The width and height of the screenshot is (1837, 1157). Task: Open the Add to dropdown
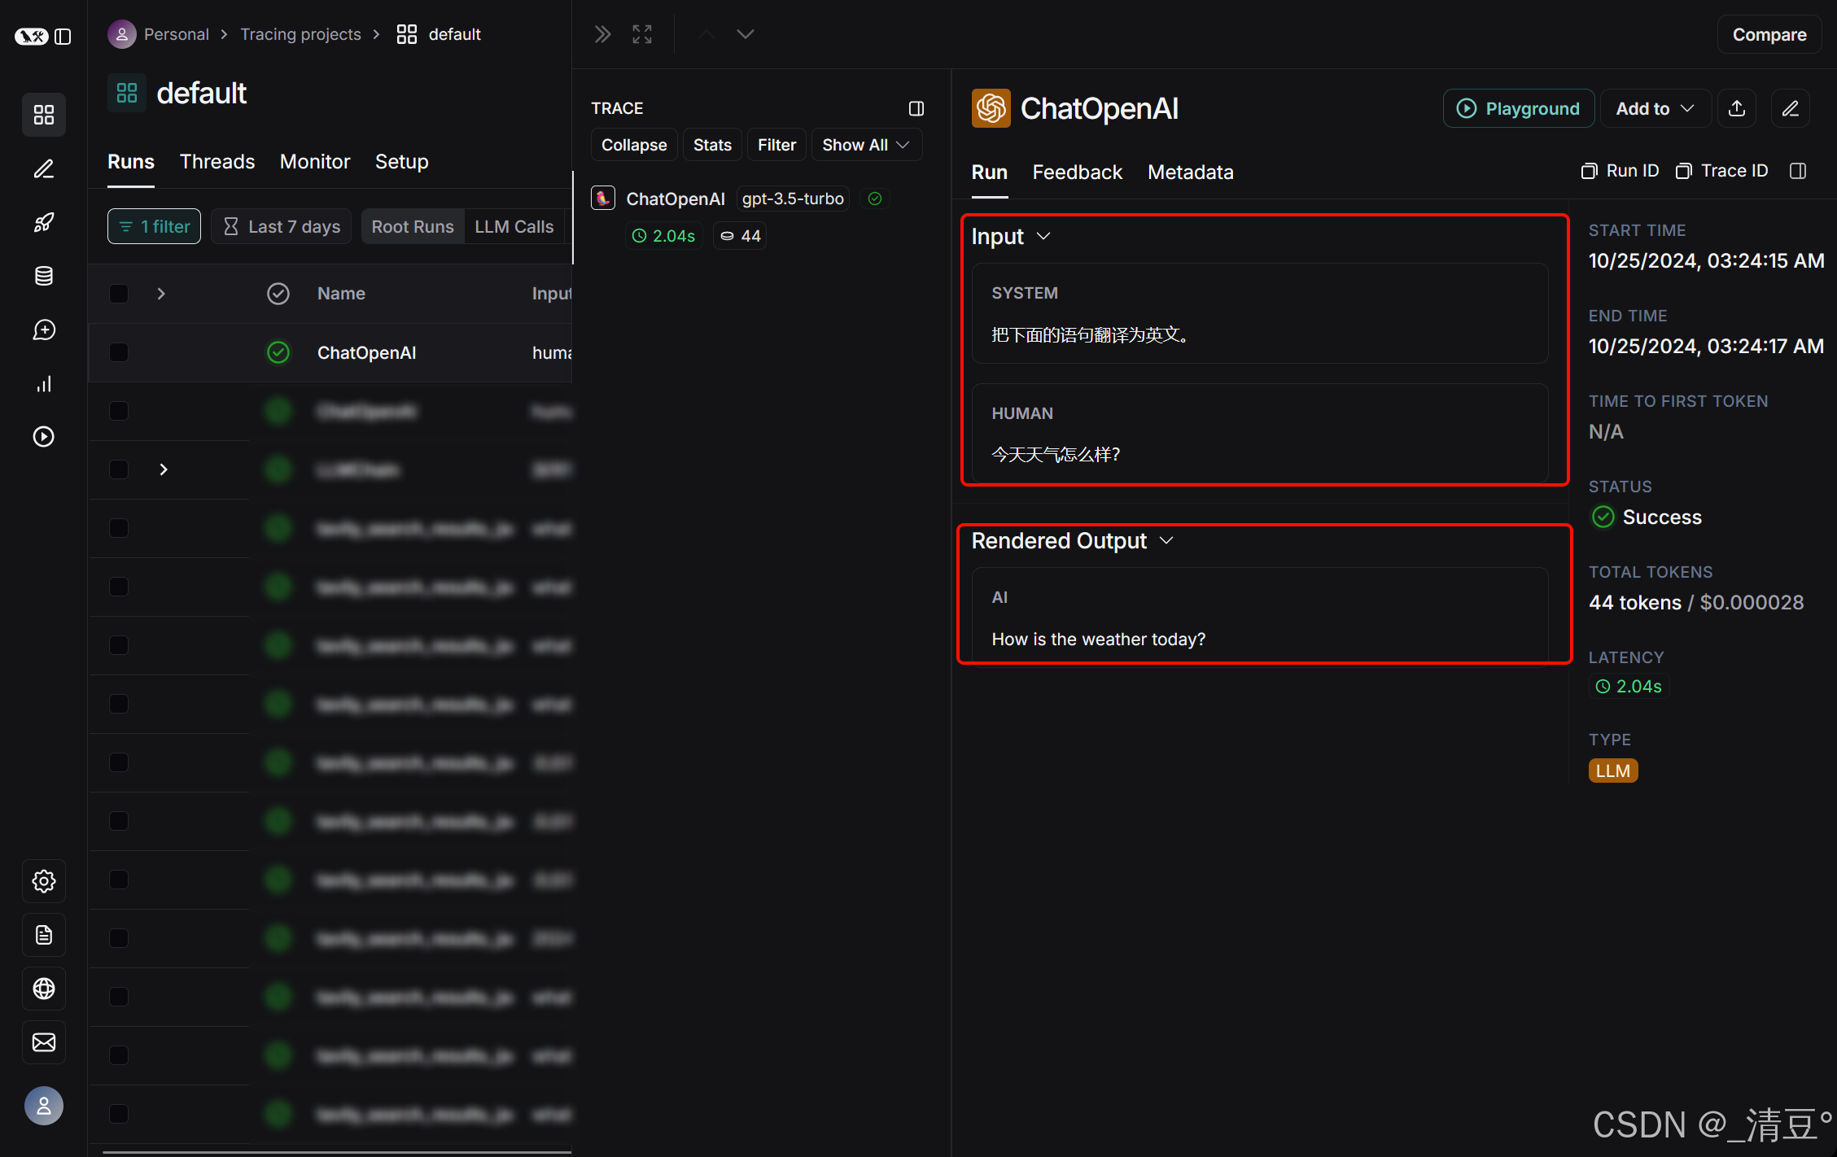click(x=1655, y=108)
